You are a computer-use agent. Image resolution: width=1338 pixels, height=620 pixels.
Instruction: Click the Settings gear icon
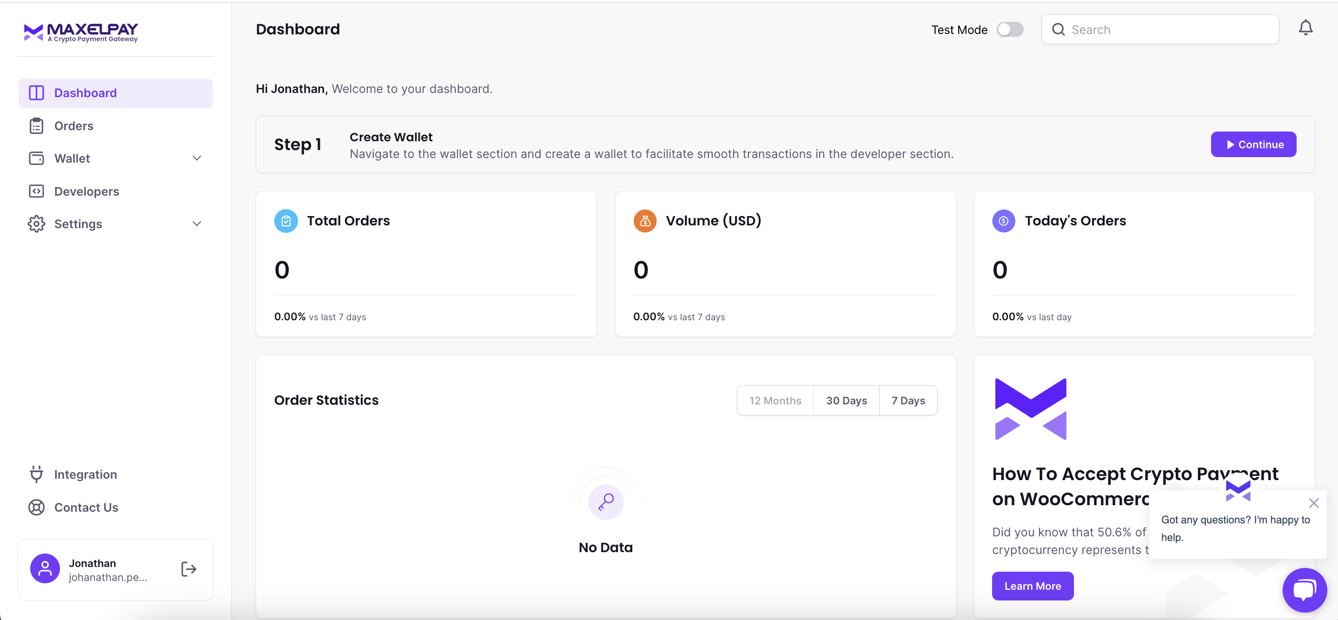(36, 224)
